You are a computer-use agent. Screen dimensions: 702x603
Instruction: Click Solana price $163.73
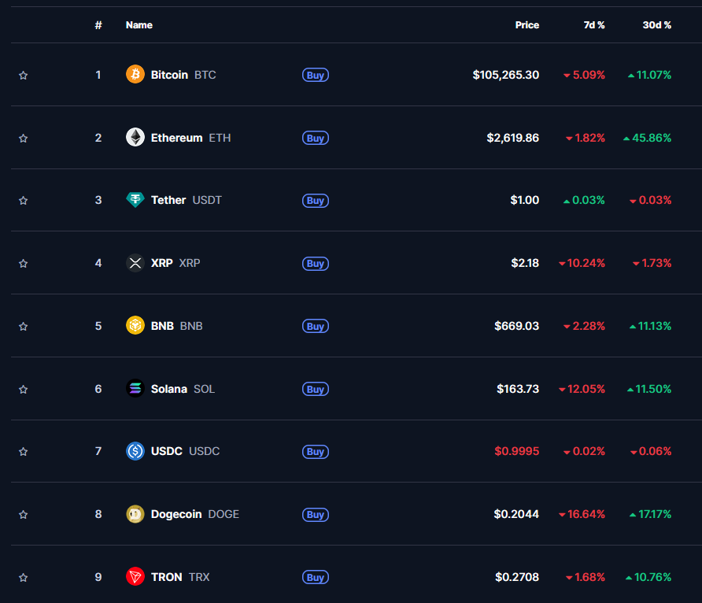[x=518, y=389]
